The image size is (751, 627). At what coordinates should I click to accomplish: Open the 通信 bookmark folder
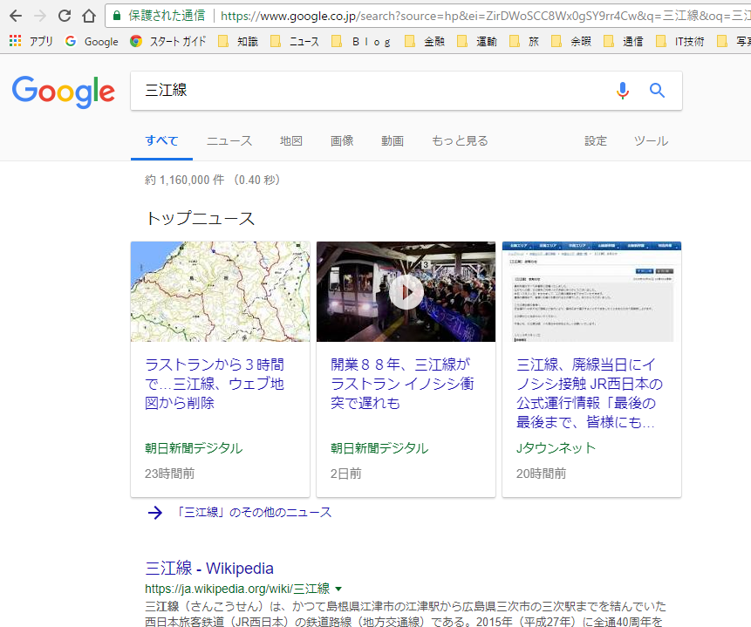tap(624, 42)
